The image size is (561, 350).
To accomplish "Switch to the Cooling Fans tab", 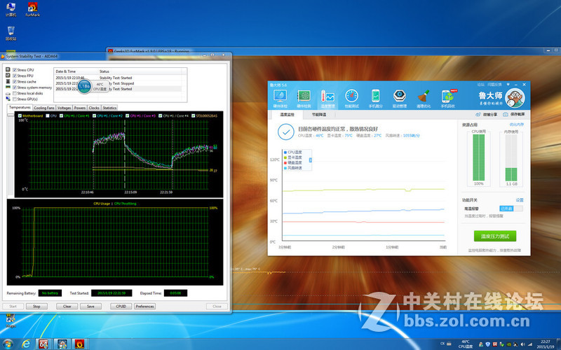I will (x=44, y=108).
